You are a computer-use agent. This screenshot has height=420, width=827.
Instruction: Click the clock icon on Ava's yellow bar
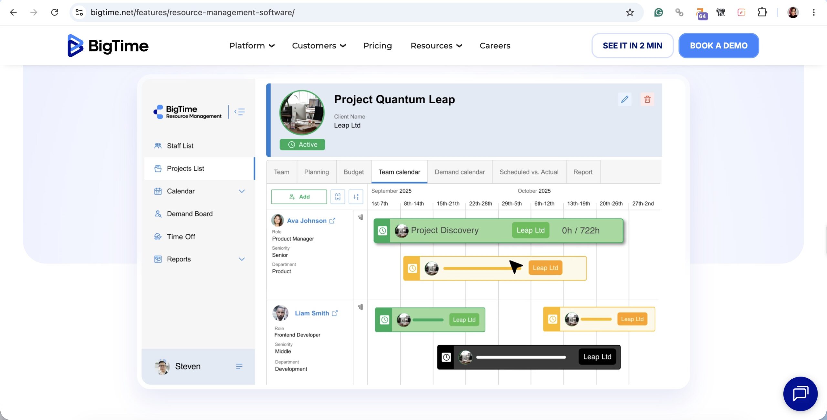[x=413, y=268]
